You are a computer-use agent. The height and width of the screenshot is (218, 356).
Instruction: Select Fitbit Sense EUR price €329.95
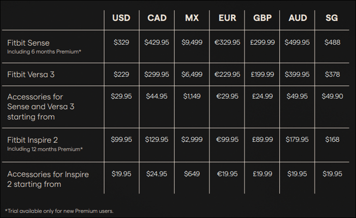(227, 42)
